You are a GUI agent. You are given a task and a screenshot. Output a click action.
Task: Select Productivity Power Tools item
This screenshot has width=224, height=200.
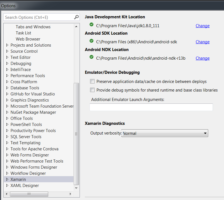[x=33, y=131]
